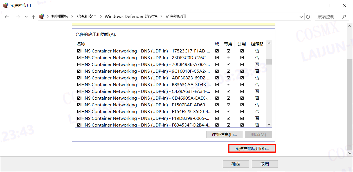Expand chevron after 系统和安全 breadcrumb
Screen dimensions: 353x172
(101, 17)
